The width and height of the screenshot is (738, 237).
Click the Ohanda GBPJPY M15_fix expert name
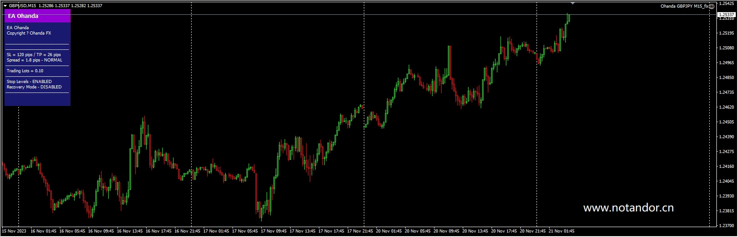tap(684, 6)
